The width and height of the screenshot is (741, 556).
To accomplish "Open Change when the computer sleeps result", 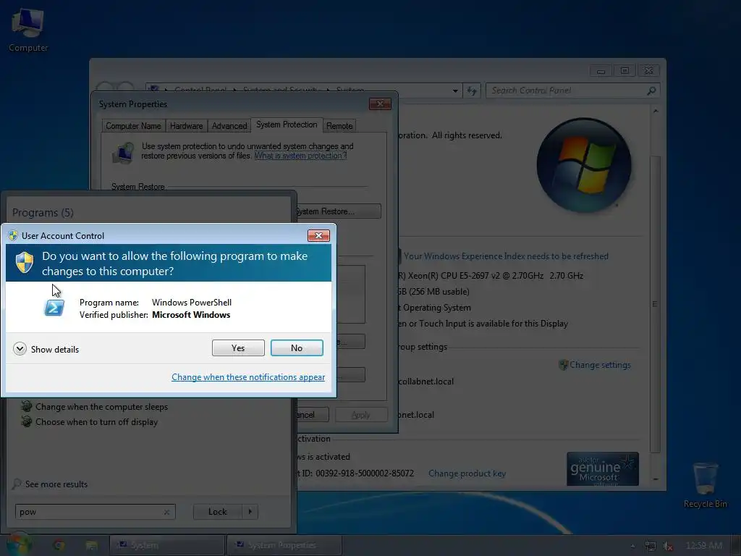I will [101, 407].
